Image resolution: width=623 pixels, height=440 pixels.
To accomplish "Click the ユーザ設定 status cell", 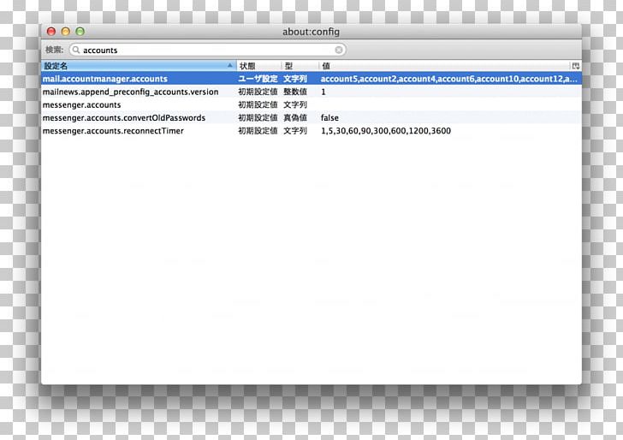I will [258, 79].
